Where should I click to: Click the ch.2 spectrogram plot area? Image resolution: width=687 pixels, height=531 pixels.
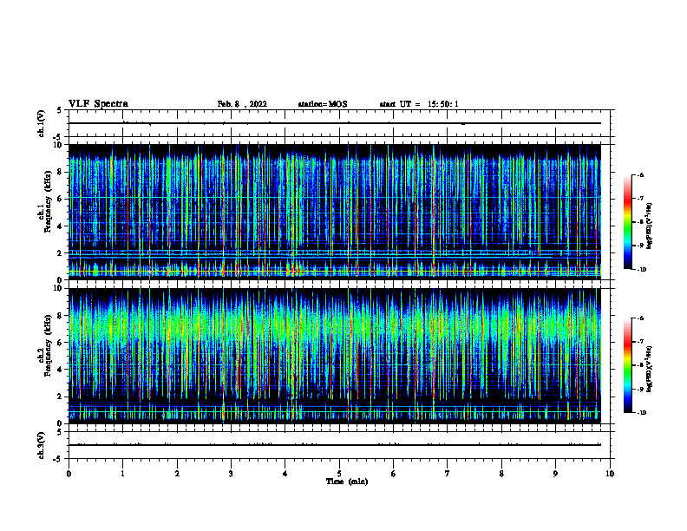tap(335, 356)
